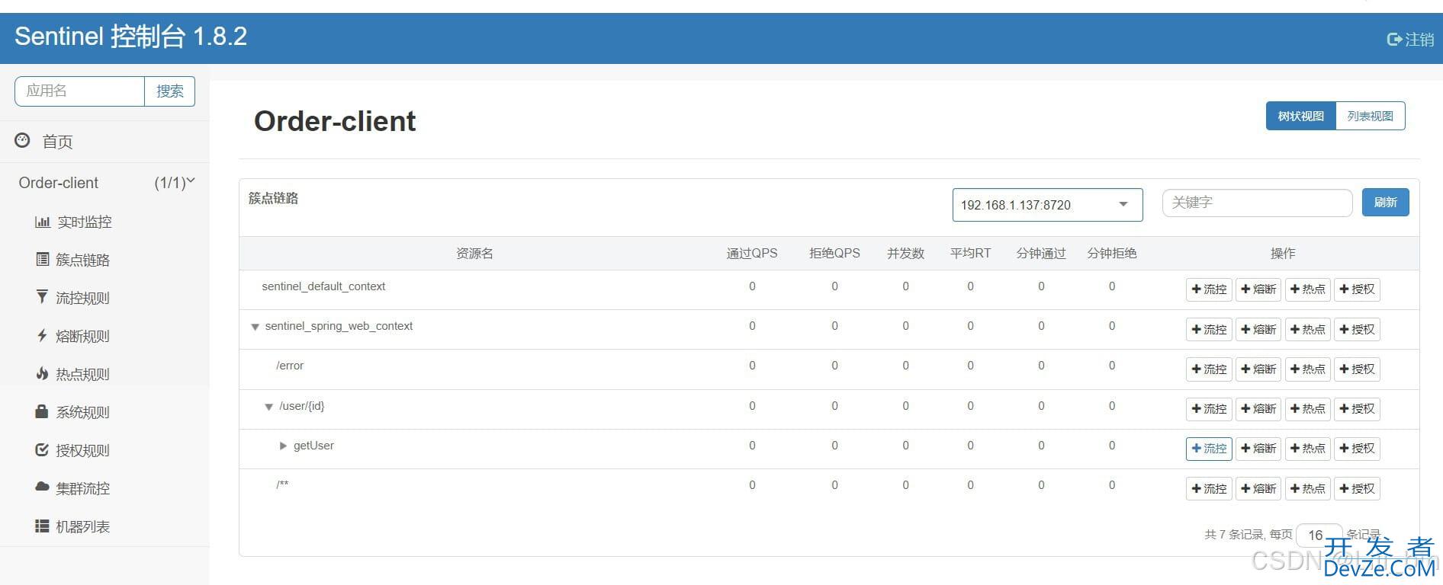Add 流控 rule for /** resource
Viewport: 1443px width, 585px height.
(x=1209, y=489)
